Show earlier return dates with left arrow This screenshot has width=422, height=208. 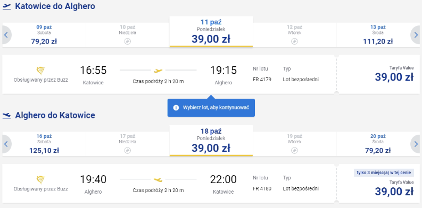click(x=6, y=144)
